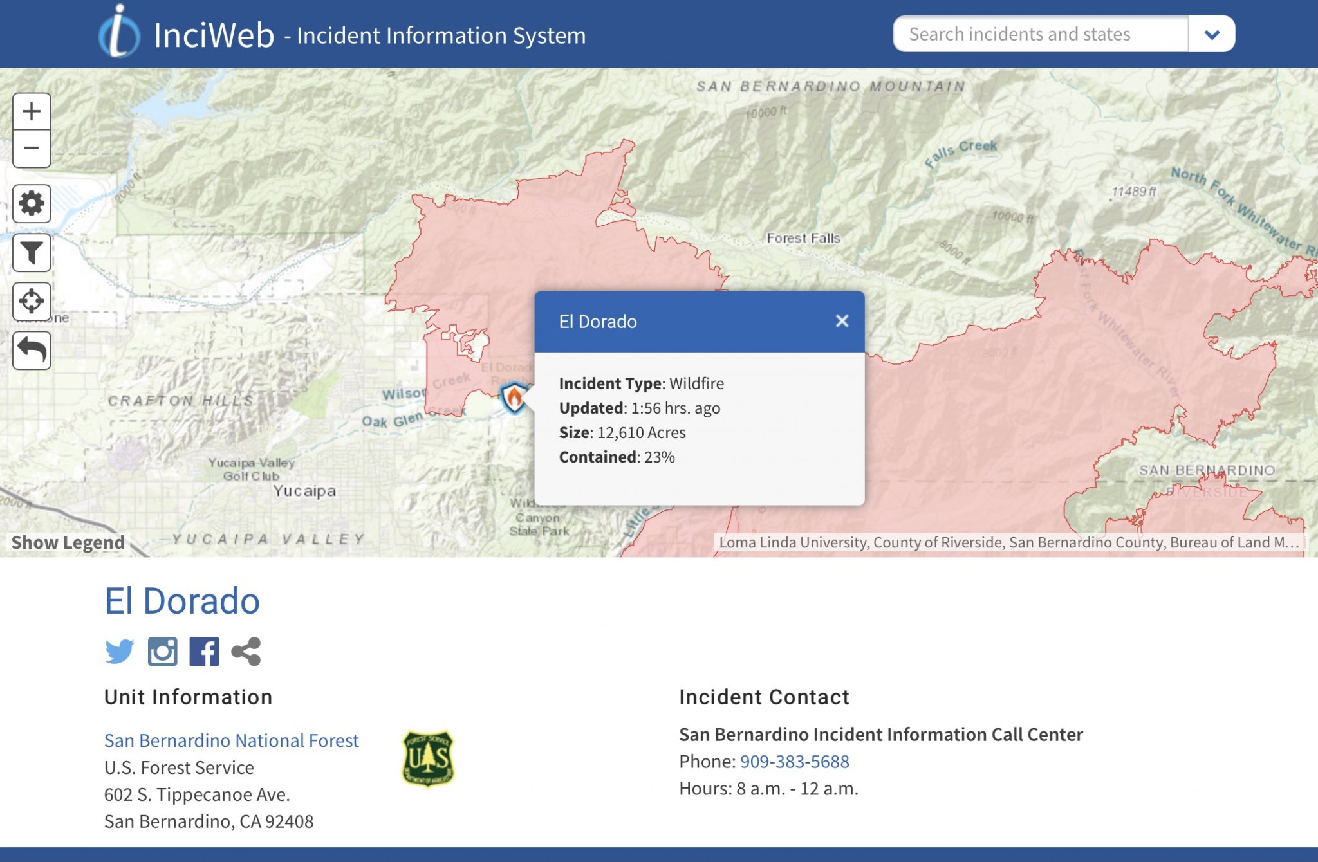1318x862 pixels.
Task: Select 'Hours: 8 a.m. - 12 a.m.' text
Action: (x=768, y=789)
